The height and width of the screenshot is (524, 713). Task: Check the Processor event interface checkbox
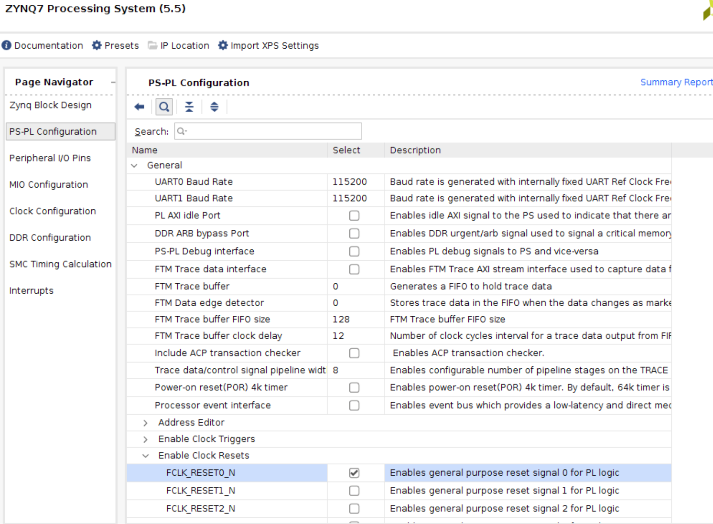click(x=354, y=406)
